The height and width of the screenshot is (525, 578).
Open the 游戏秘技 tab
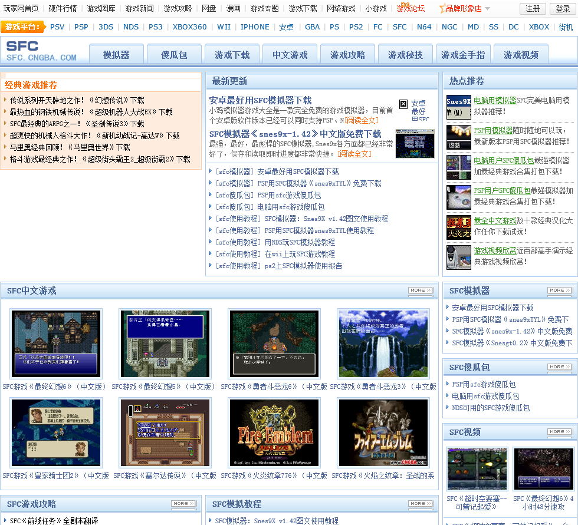click(405, 54)
